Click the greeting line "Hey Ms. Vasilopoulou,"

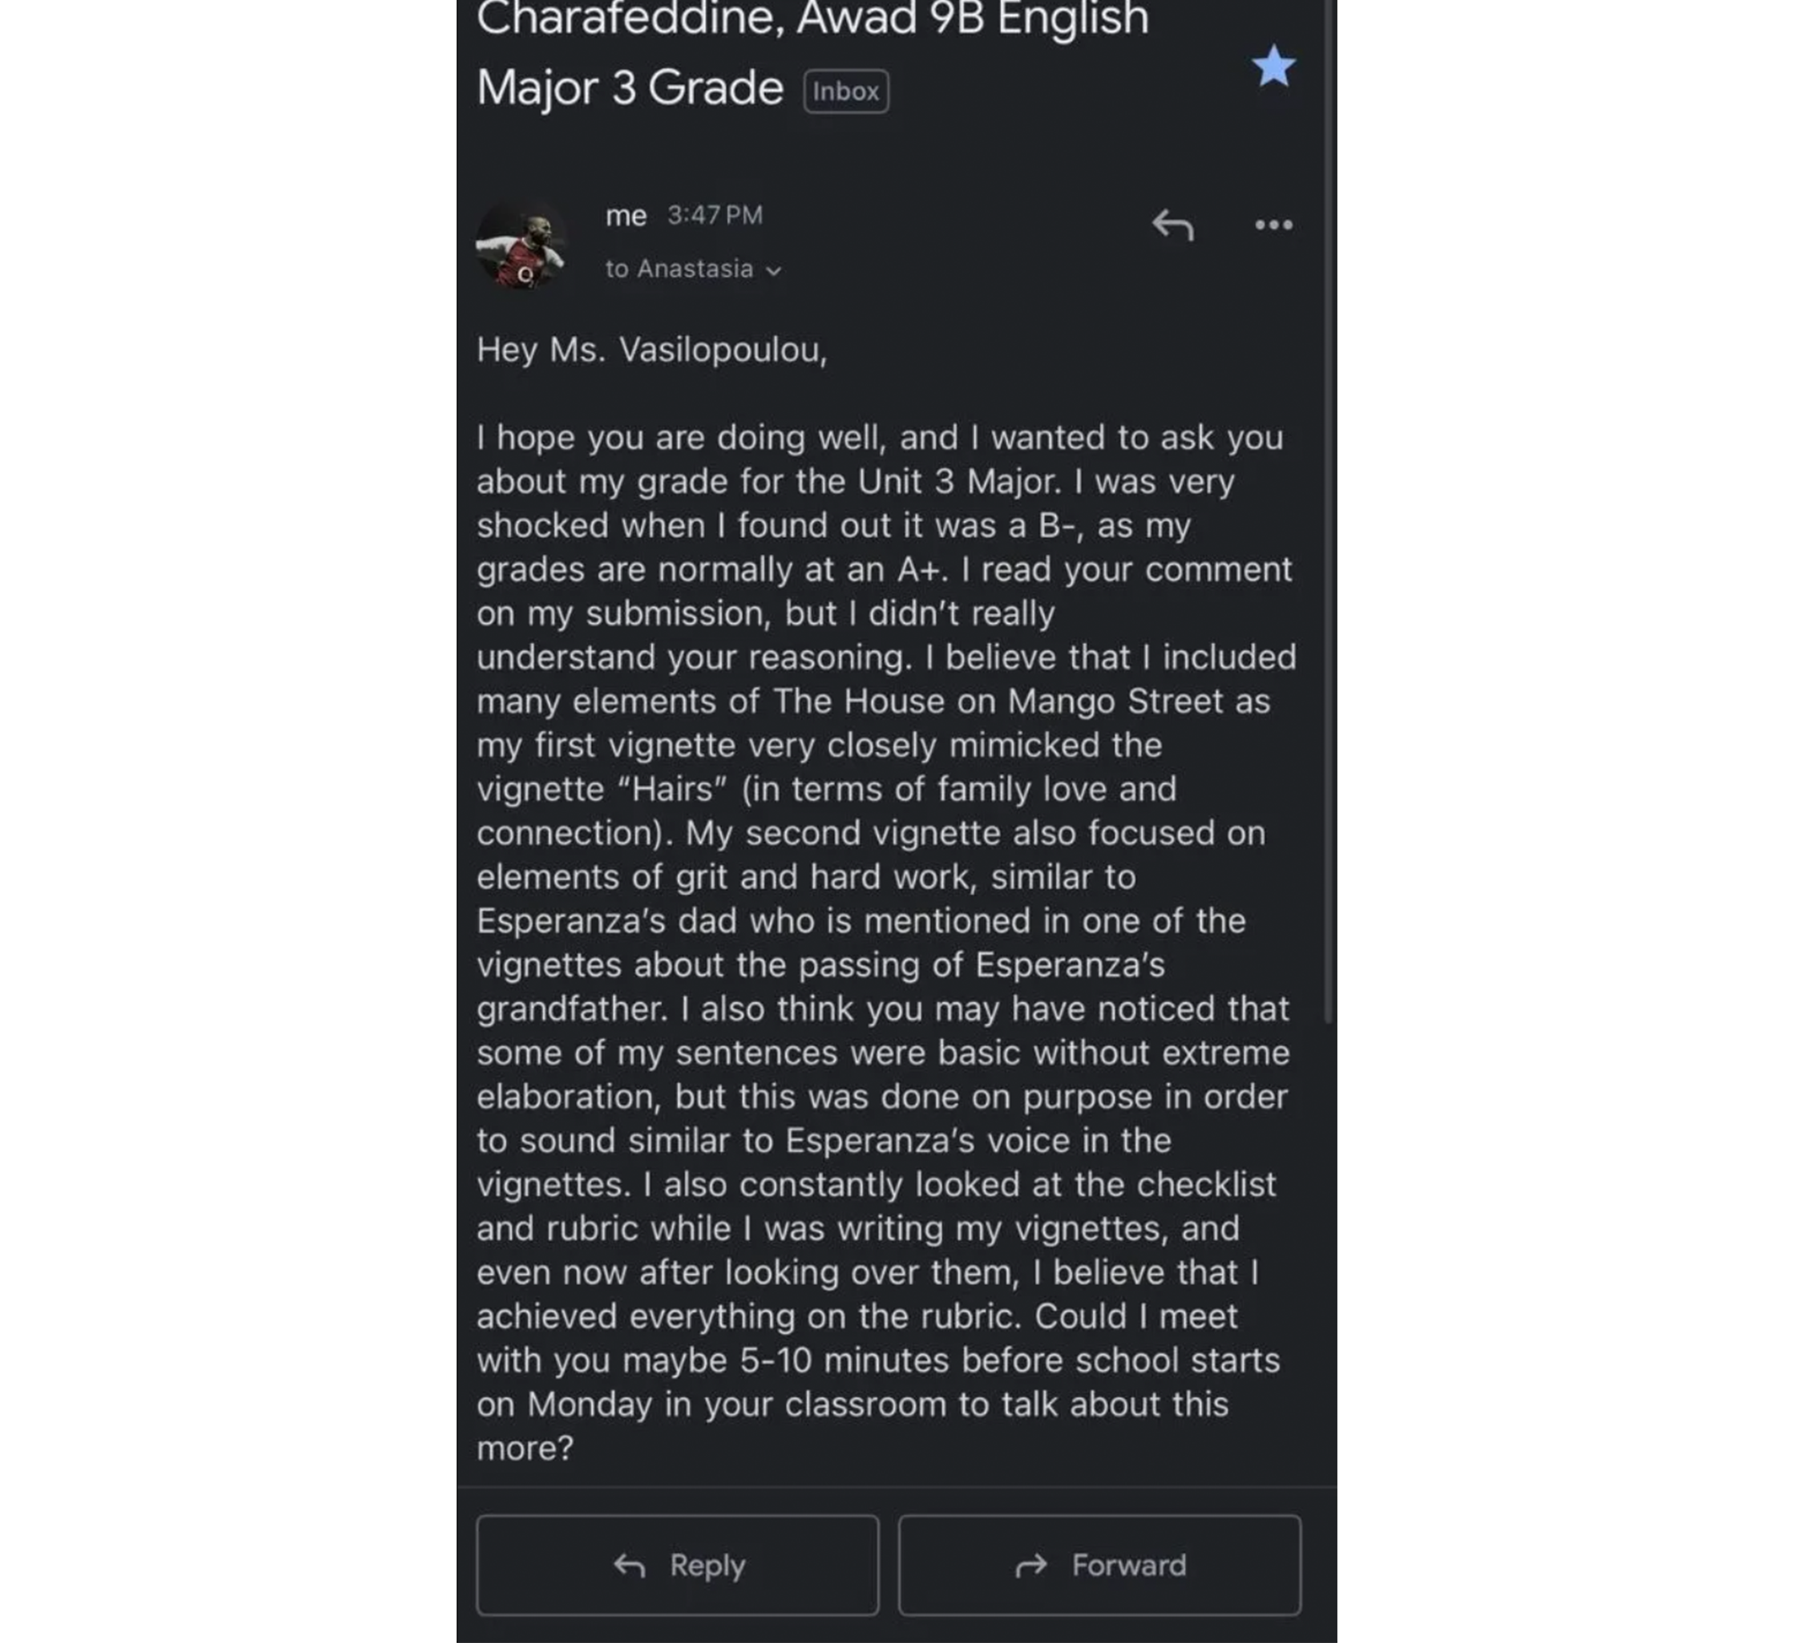[x=651, y=350]
